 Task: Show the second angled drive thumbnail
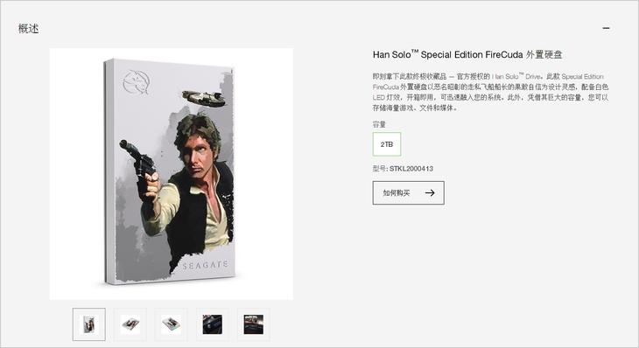click(x=130, y=324)
